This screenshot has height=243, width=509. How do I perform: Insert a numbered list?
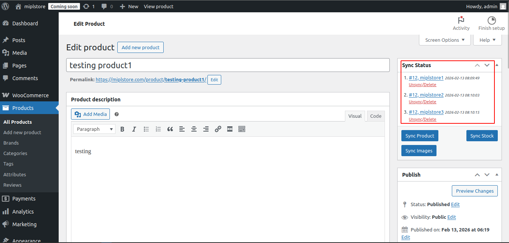coord(158,129)
